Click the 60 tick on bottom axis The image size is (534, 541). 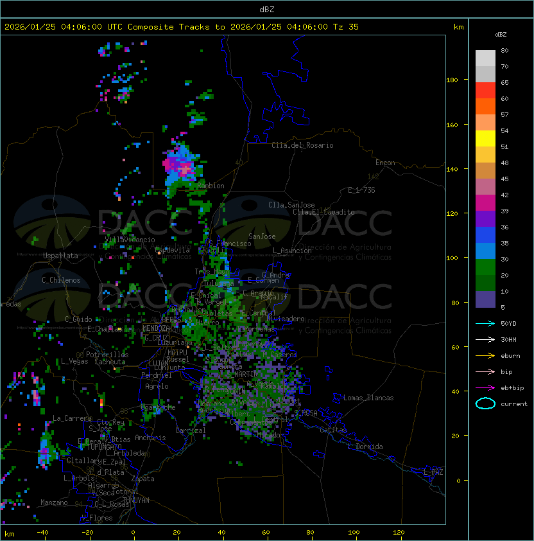[266, 533]
